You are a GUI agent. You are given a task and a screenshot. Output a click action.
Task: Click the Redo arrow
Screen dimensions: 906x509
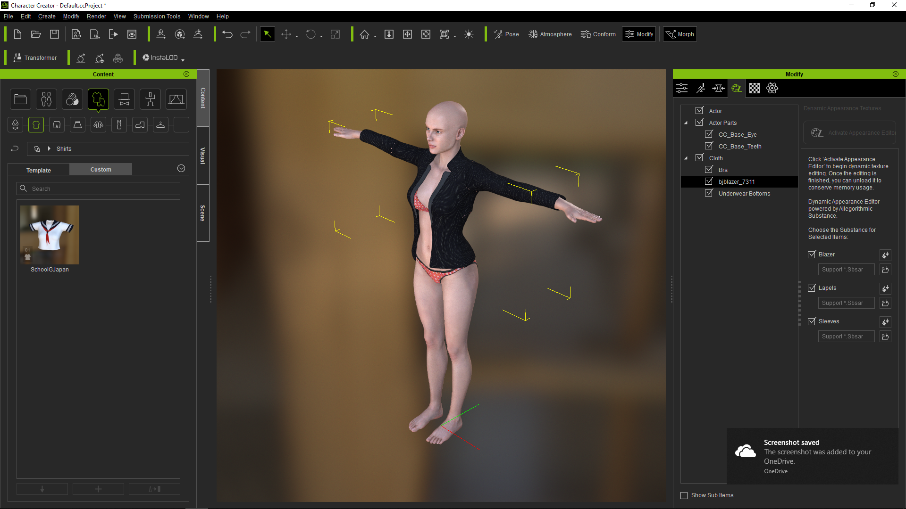click(x=245, y=34)
